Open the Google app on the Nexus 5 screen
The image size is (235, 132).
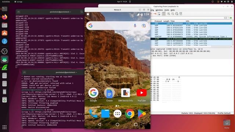pos(93,93)
